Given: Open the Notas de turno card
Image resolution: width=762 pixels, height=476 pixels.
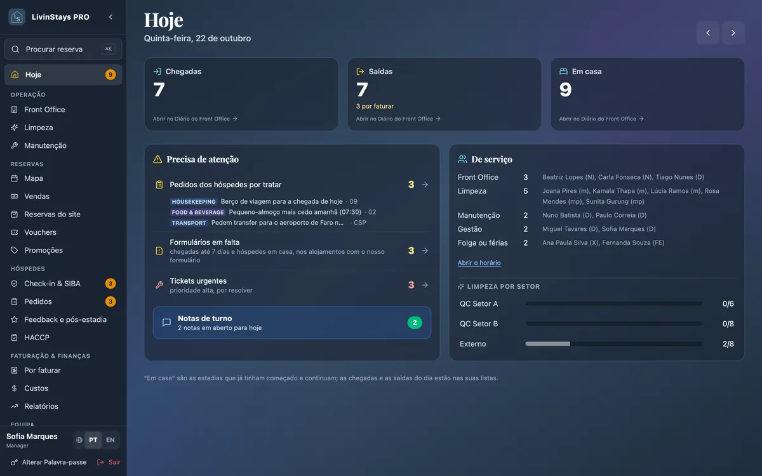Looking at the screenshot, I should pyautogui.click(x=292, y=322).
